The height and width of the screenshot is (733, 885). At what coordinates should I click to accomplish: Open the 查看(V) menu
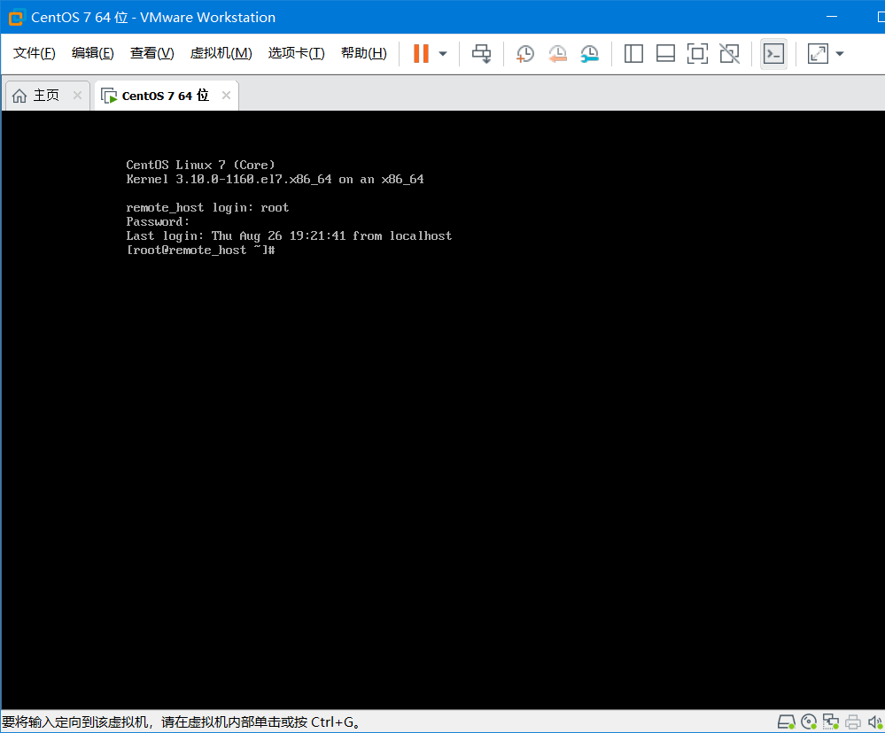click(x=151, y=53)
